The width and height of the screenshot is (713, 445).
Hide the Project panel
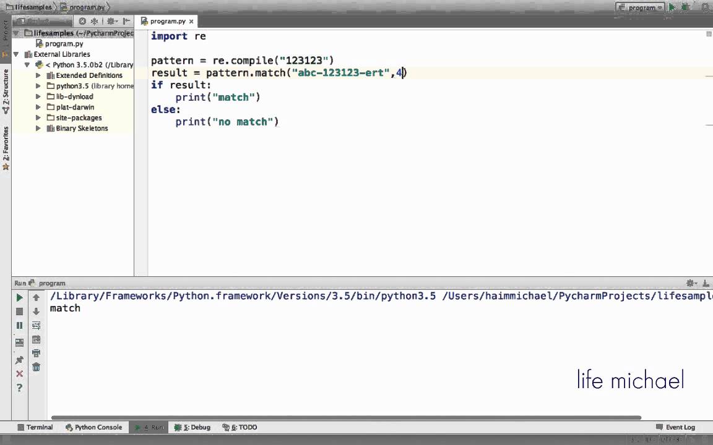pyautogui.click(x=126, y=21)
